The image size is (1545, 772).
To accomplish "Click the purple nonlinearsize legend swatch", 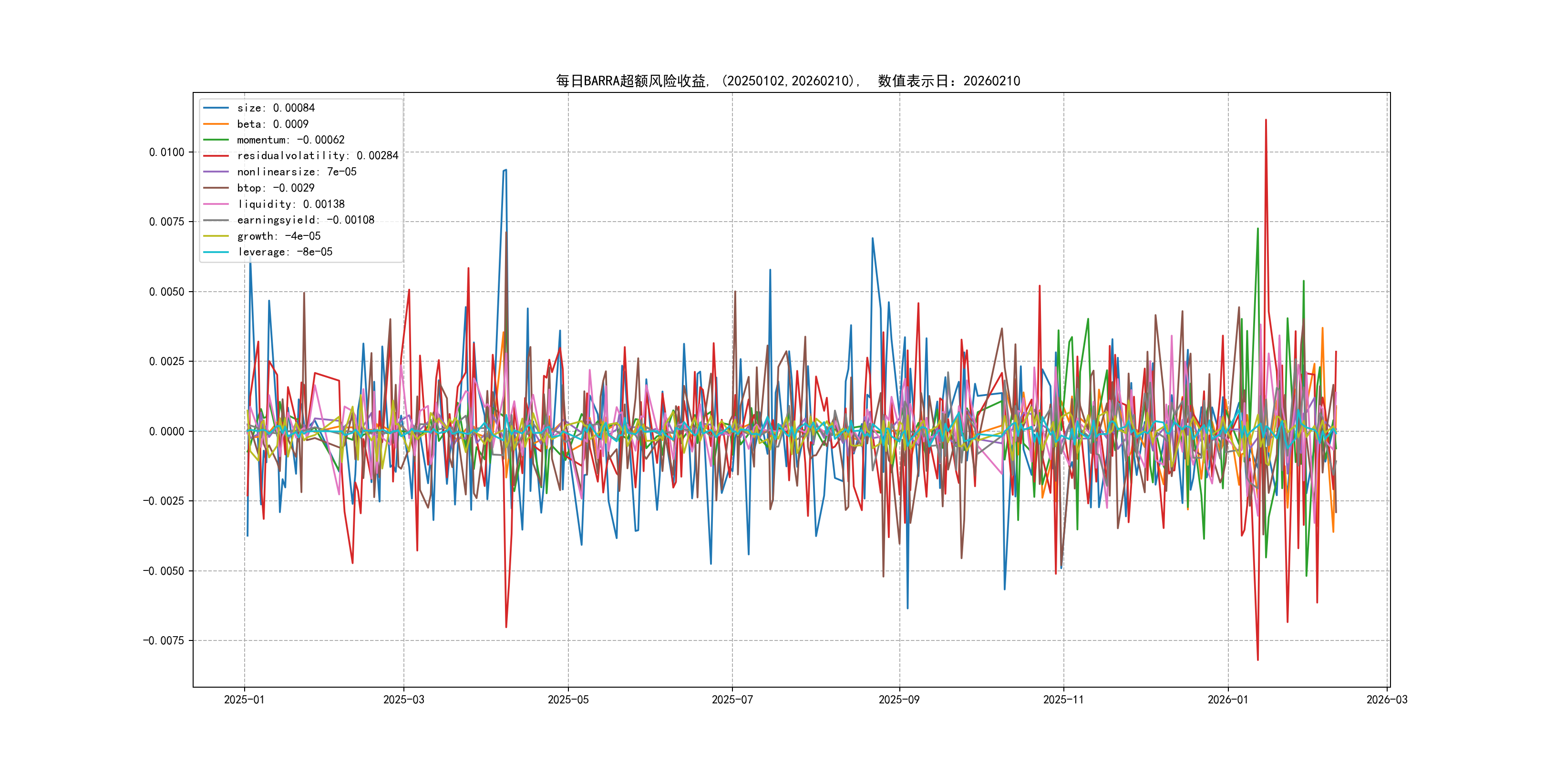I will click(216, 172).
